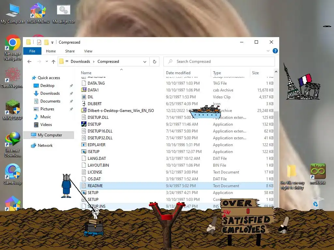Open Videos in navigation pane

[x=46, y=125]
